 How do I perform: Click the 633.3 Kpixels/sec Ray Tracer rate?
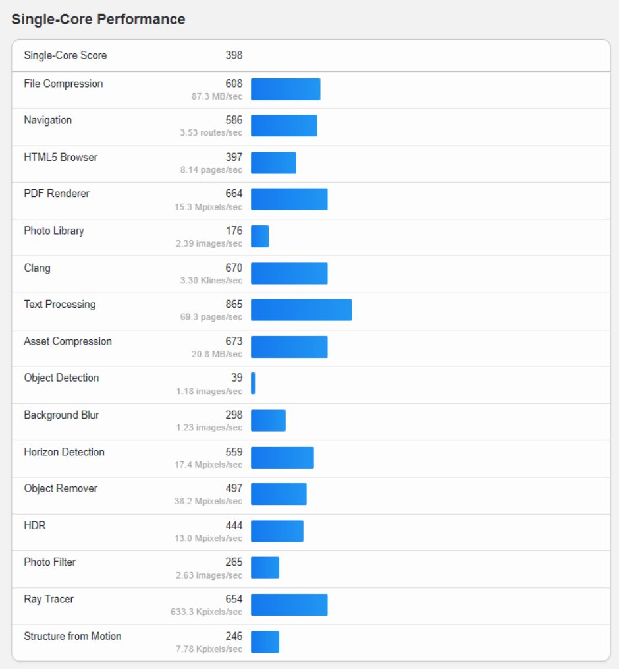pos(206,612)
